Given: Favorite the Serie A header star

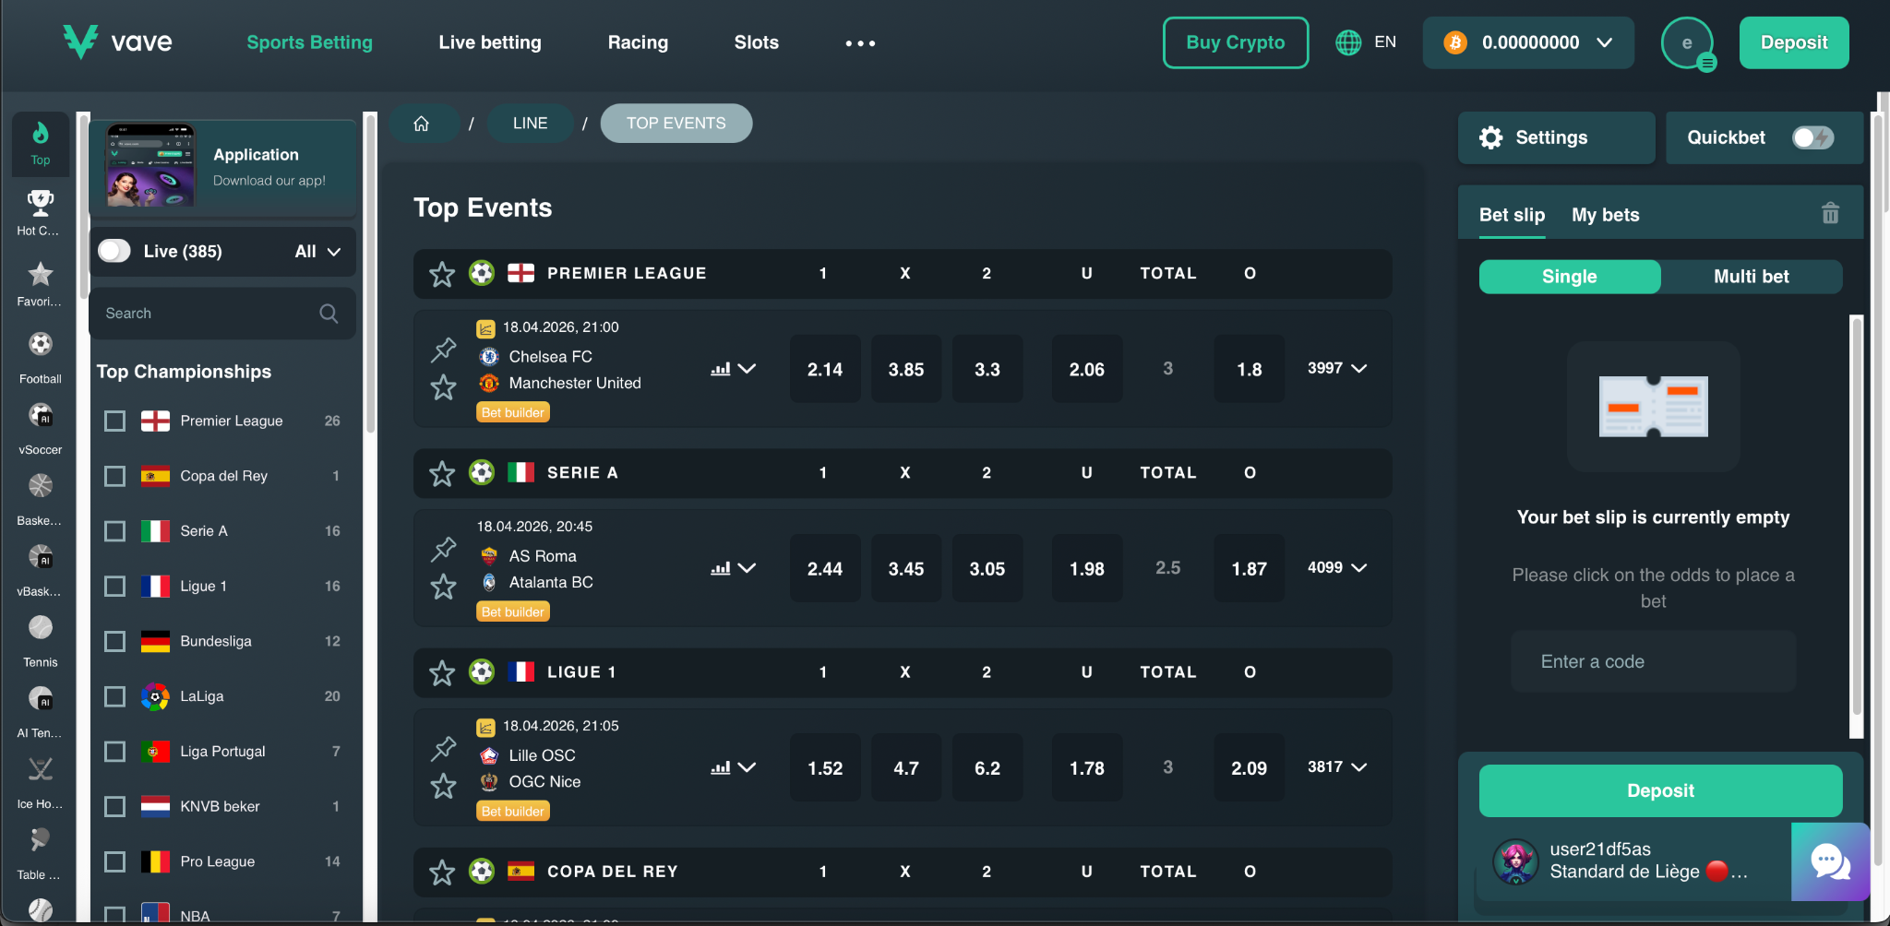Looking at the screenshot, I should 442,473.
